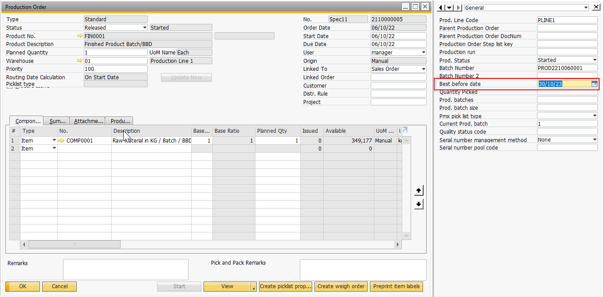Open the View button's split arrow
Viewport: 604px width, 297px height.
click(254, 286)
